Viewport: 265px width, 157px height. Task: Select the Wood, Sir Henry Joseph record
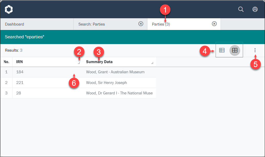tap(106, 83)
